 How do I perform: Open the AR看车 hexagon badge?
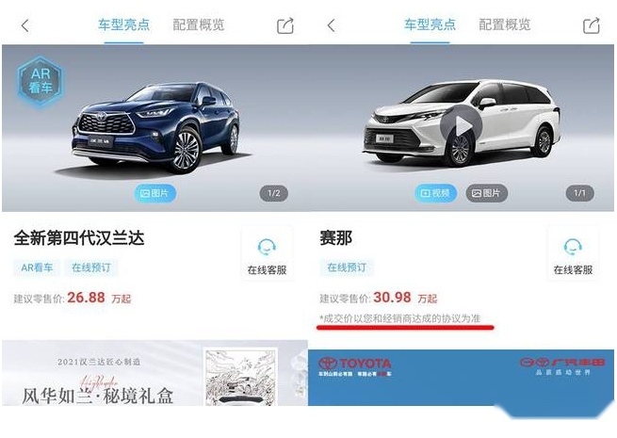(41, 81)
